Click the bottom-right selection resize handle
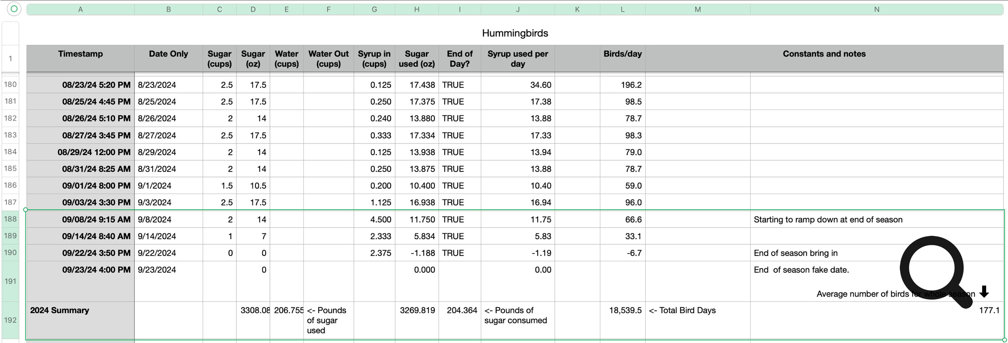 pyautogui.click(x=1004, y=340)
